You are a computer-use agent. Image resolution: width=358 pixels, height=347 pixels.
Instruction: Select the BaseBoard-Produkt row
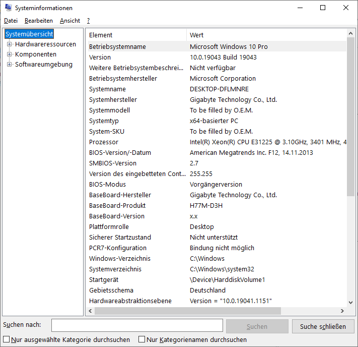pos(217,205)
